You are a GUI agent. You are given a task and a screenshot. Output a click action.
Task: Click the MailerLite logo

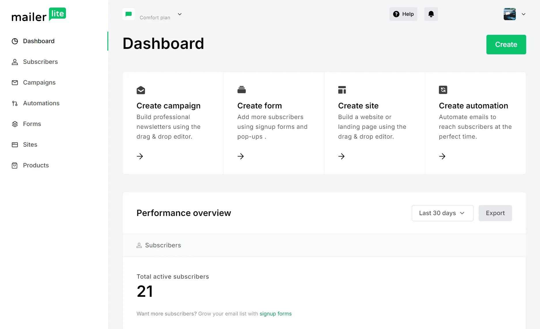[x=39, y=15]
